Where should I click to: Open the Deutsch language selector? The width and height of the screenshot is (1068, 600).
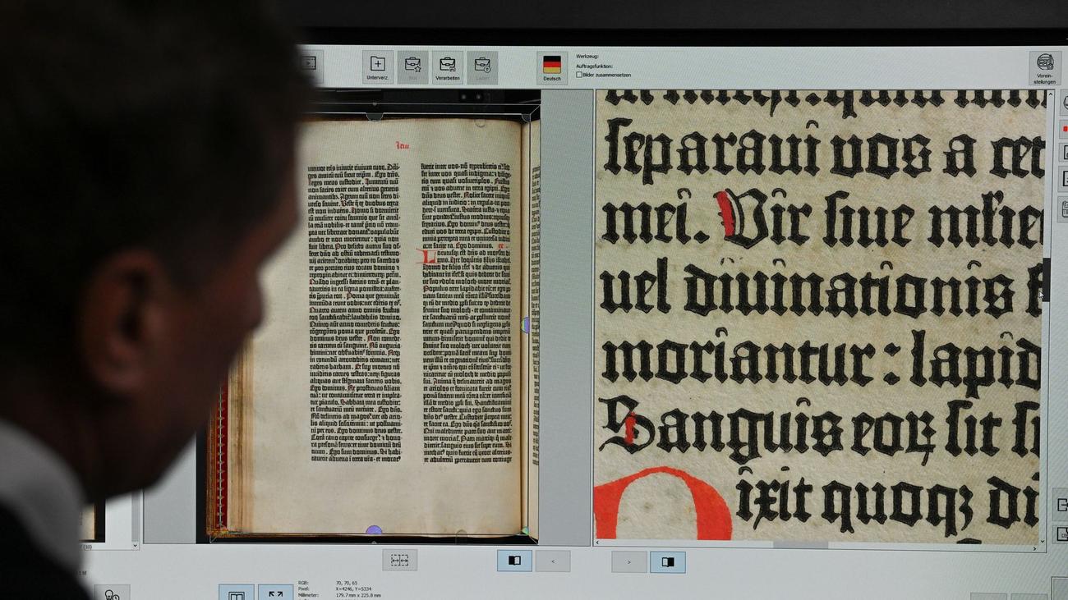(552, 66)
